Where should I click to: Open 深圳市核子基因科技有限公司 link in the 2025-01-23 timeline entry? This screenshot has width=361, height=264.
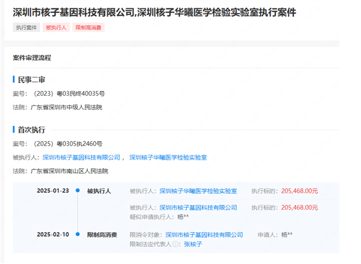tap(198, 208)
